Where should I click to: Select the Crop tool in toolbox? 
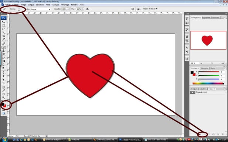pos(3,36)
